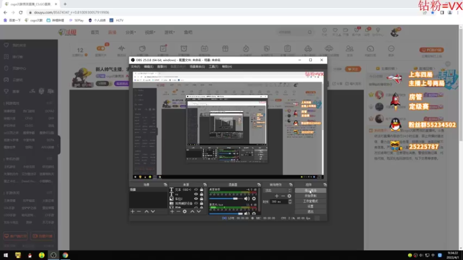Open the OBS 工具(T) menu
The height and width of the screenshot is (260, 463).
tap(214, 66)
